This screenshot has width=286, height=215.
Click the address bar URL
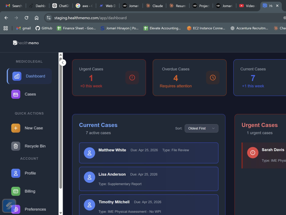[90, 18]
